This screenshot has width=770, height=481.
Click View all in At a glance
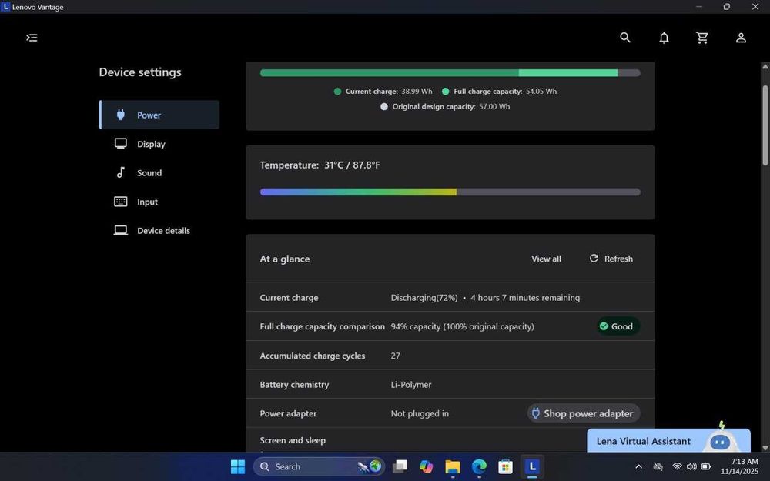[546, 259]
